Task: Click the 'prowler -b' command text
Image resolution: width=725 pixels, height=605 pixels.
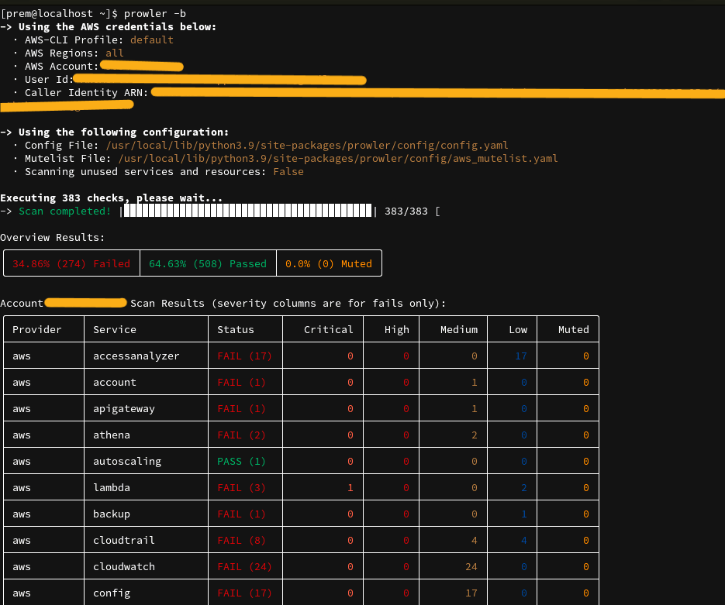Action: coord(154,13)
